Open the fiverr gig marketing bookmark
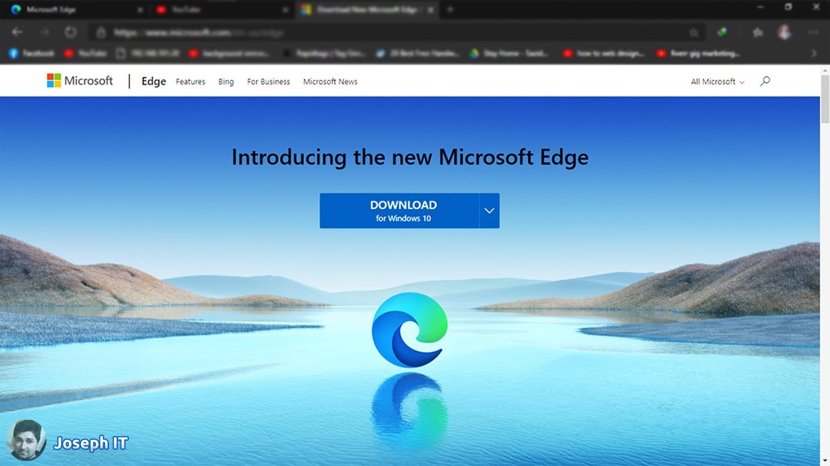The height and width of the screenshot is (466, 830). tap(699, 54)
